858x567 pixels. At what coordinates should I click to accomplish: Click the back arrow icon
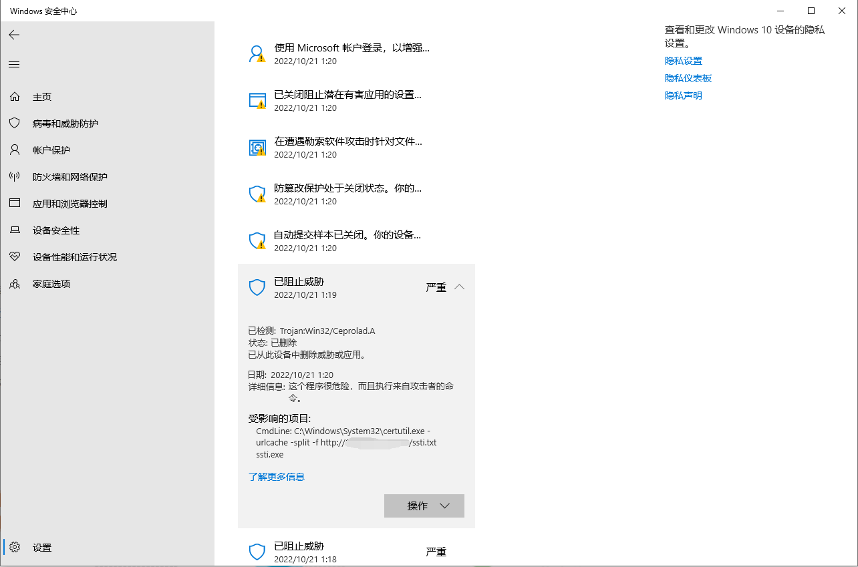point(14,35)
